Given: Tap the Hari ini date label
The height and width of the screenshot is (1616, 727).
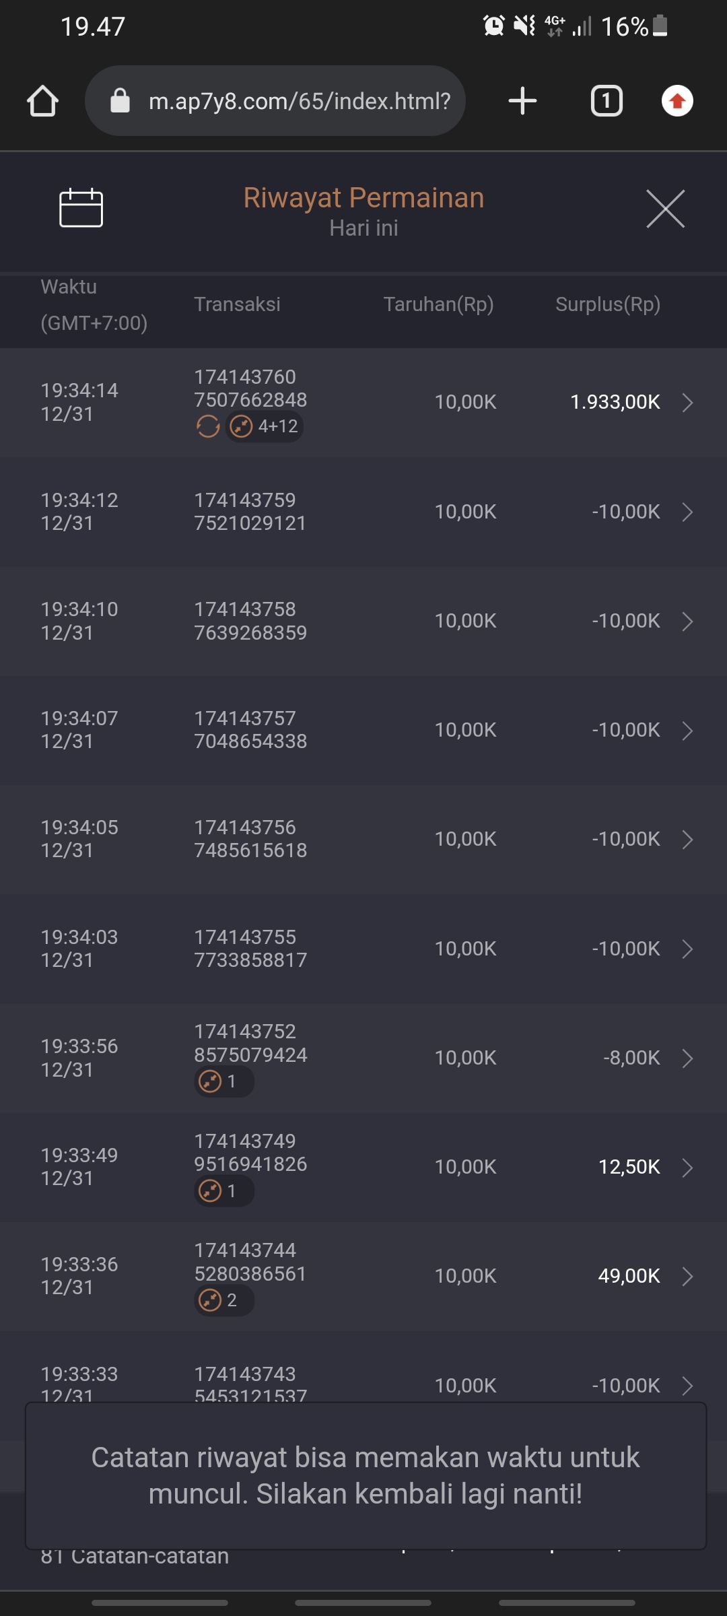Looking at the screenshot, I should 363,228.
